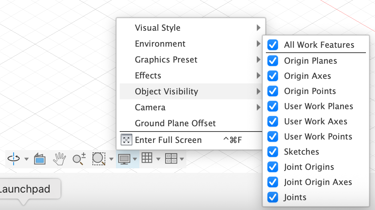This screenshot has width=375, height=210.
Task: Expand arrow next to Camera
Action: (258, 107)
